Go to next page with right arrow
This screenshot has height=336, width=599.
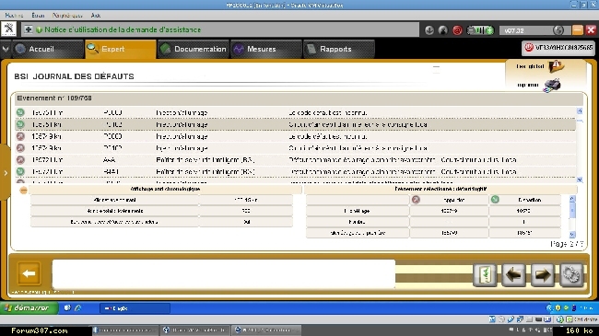point(543,274)
